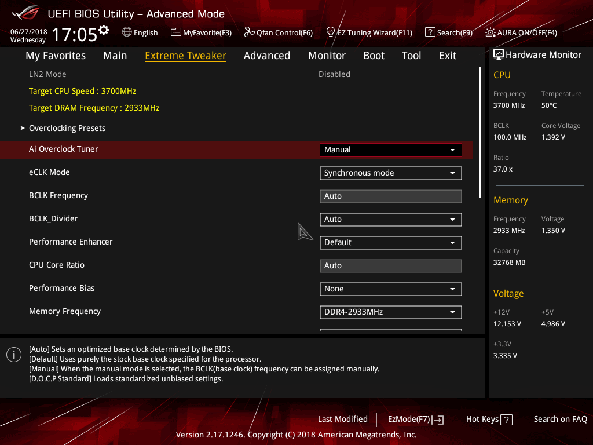Select the Extreme Tweaker tab
Viewport: 593px width, 445px height.
[x=186, y=56]
